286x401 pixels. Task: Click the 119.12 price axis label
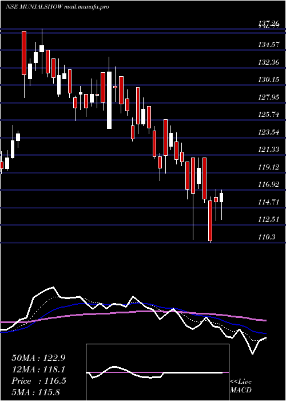(x=268, y=167)
